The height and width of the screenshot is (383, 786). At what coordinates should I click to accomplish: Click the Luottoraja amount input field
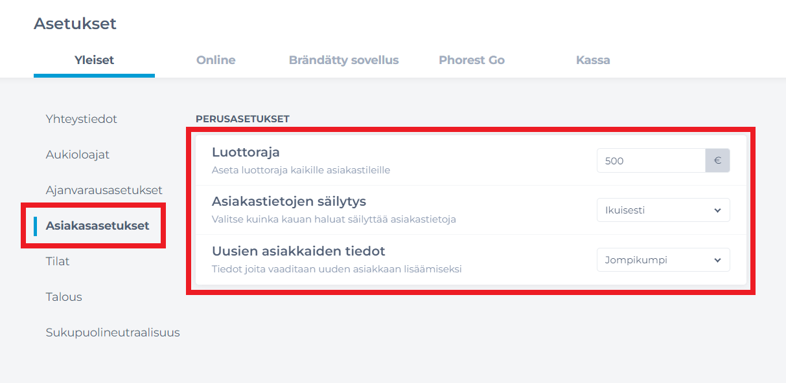[x=651, y=160]
